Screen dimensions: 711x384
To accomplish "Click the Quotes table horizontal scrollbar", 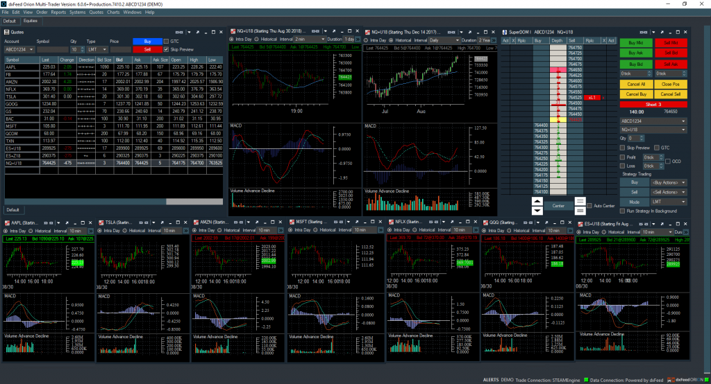I will click(83, 202).
